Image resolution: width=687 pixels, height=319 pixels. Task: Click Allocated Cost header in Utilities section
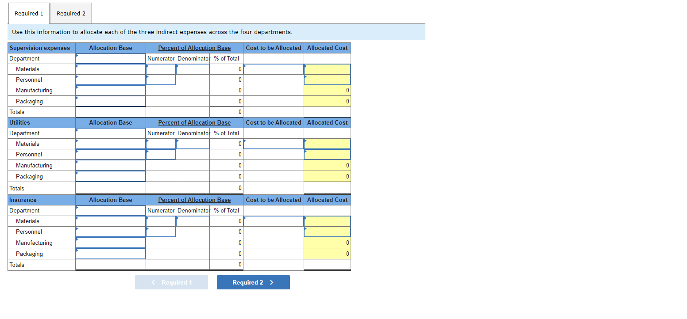pos(328,122)
